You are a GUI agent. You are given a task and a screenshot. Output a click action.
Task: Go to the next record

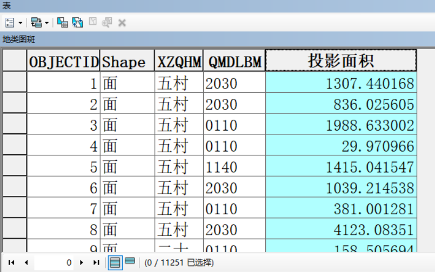pos(82,262)
